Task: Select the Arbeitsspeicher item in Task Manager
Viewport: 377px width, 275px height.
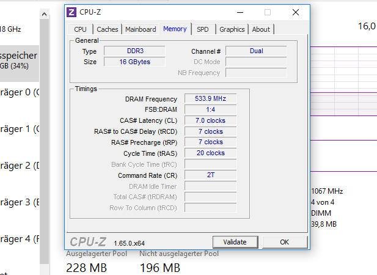Action: pos(19,63)
